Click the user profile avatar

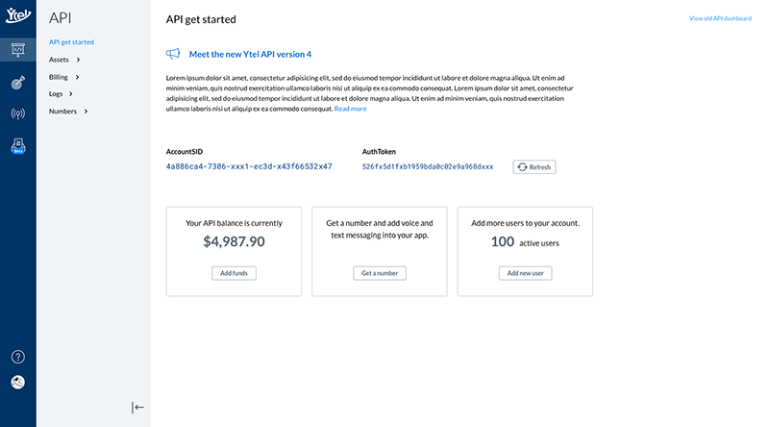pos(17,382)
